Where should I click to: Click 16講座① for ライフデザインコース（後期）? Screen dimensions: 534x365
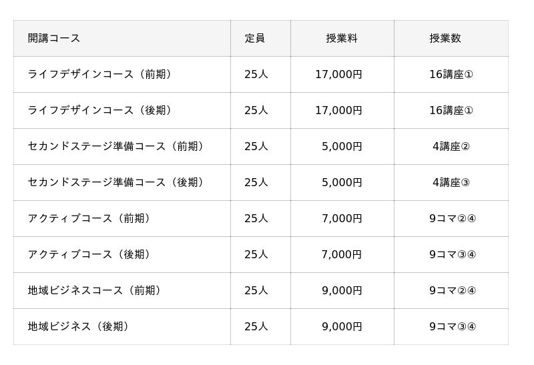point(451,111)
